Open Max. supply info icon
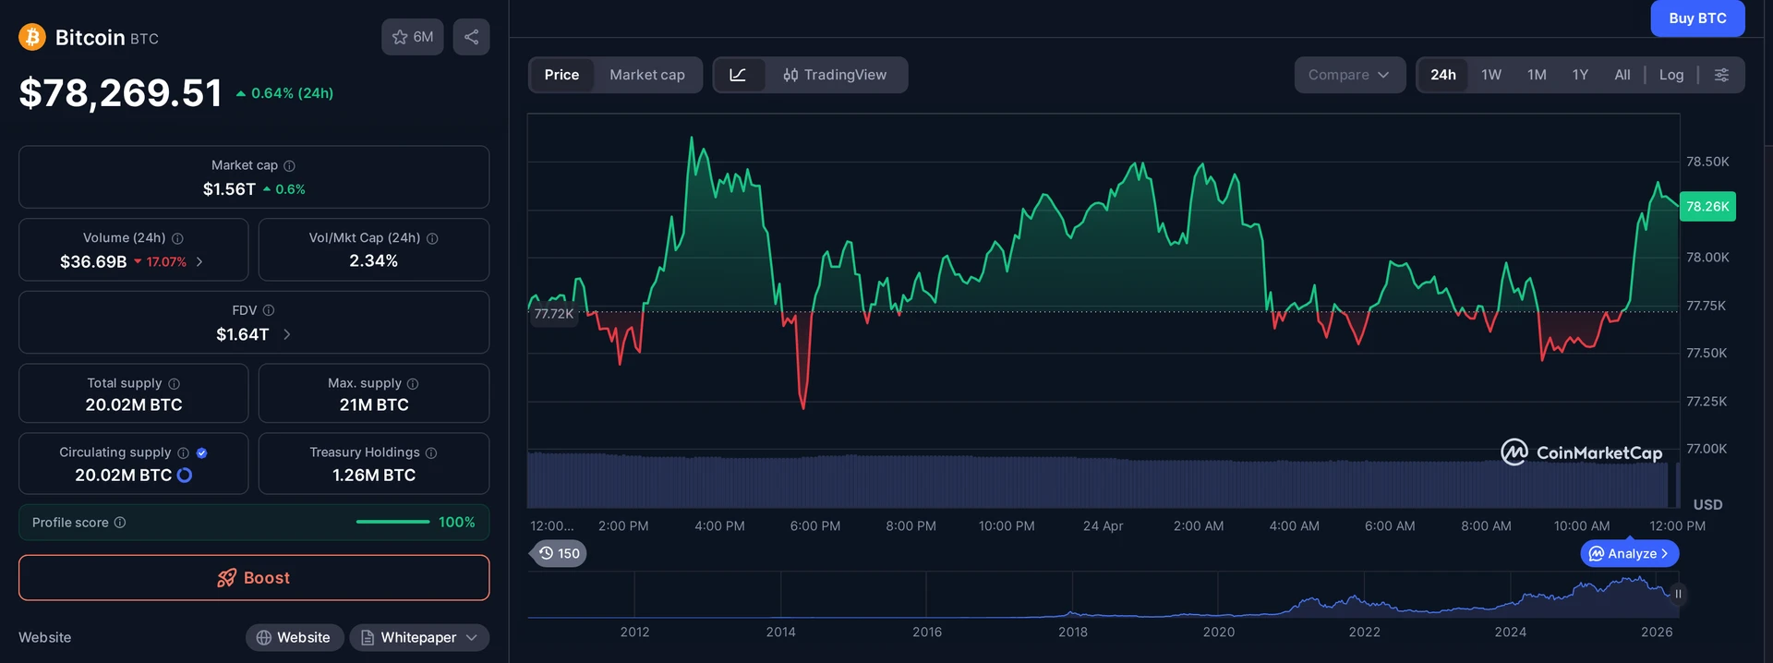Screen dimensions: 1773x663 pyautogui.click(x=413, y=383)
